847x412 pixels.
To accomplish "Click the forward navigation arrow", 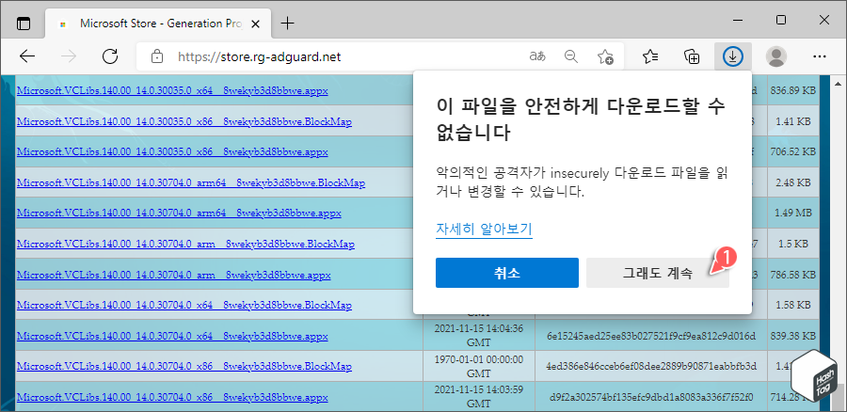I will (69, 56).
